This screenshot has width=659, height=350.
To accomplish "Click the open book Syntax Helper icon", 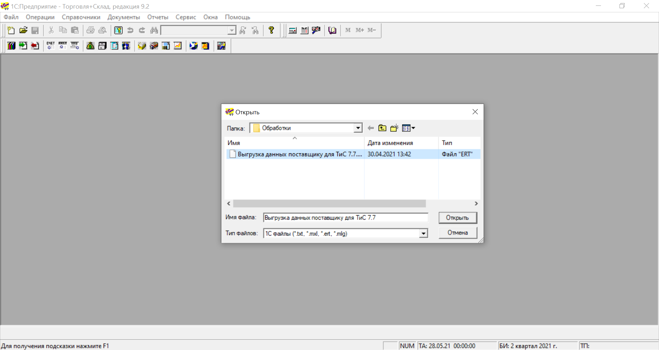I will pyautogui.click(x=332, y=30).
